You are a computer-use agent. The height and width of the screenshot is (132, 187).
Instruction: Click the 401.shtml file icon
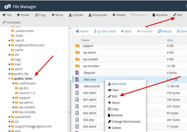coord(77,100)
